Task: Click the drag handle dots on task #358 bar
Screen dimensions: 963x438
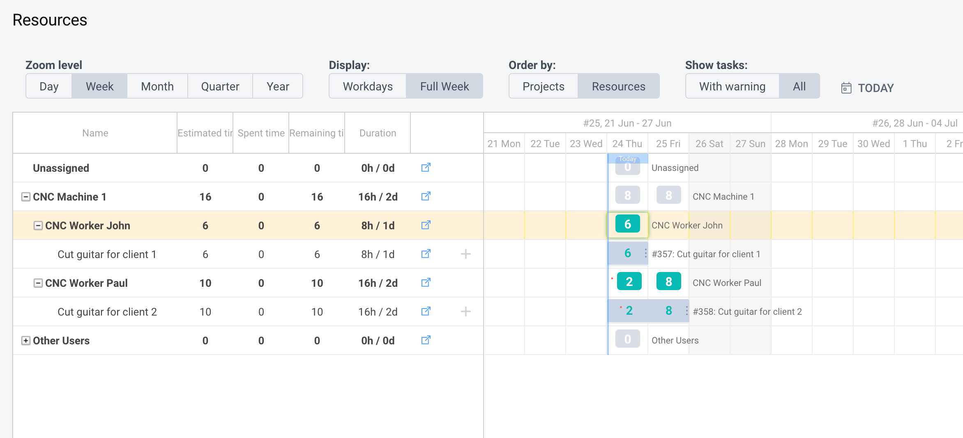Action: 687,311
